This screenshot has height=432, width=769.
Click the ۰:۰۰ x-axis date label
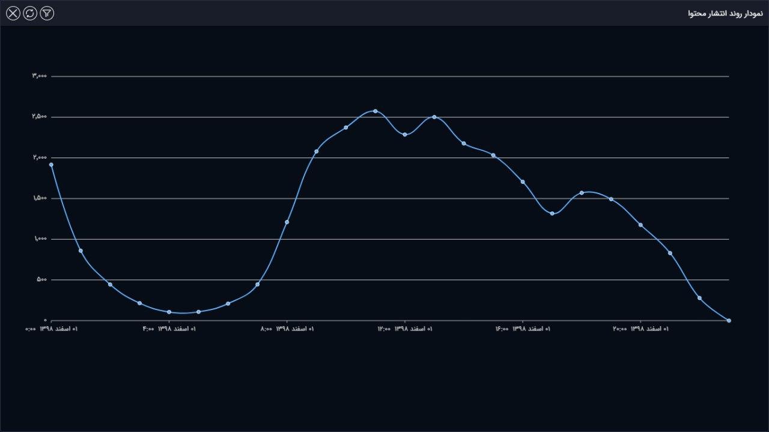coord(52,329)
